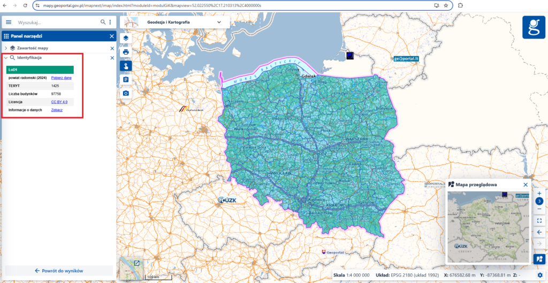Go to next map view arrow
Image resolution: width=548 pixels, height=283 pixels.
(539, 243)
